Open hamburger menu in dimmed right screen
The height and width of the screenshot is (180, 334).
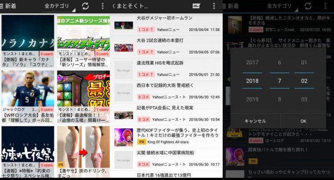tap(224, 6)
